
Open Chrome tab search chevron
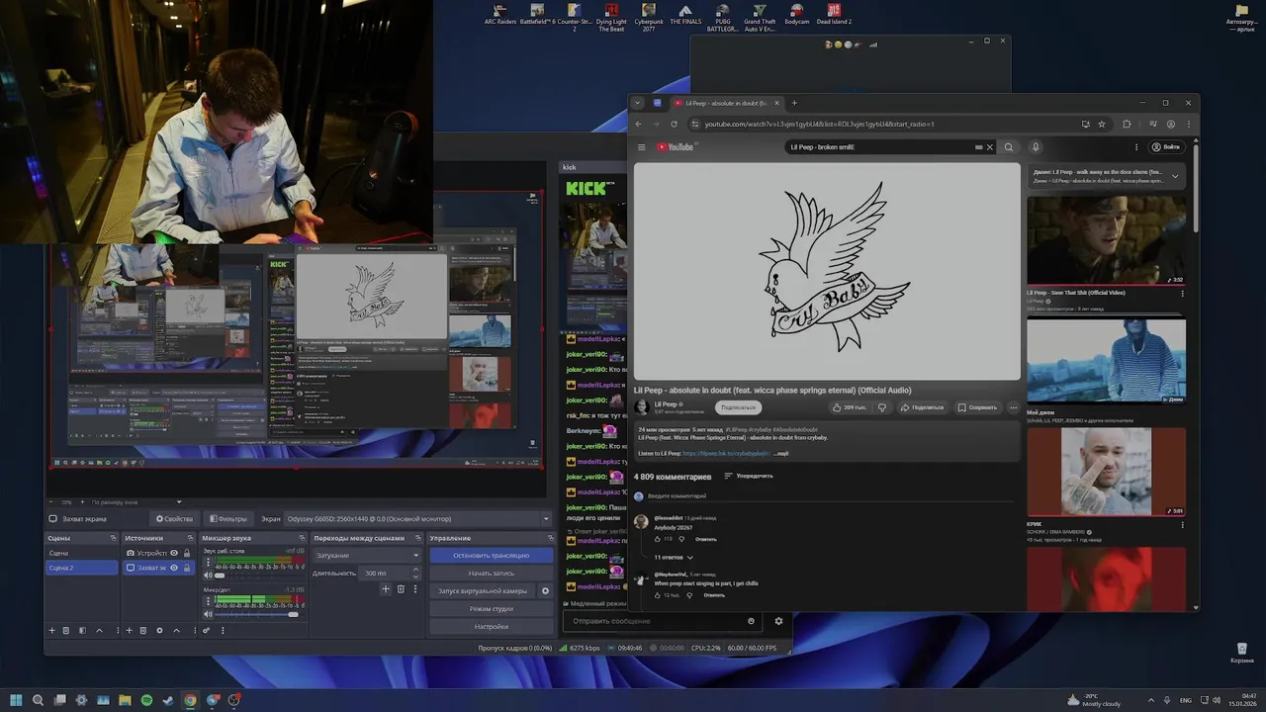(x=637, y=103)
